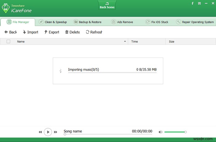Image resolution: width=216 pixels, height=142 pixels.
Task: Switch to the File Manager tab
Action: pyautogui.click(x=18, y=22)
